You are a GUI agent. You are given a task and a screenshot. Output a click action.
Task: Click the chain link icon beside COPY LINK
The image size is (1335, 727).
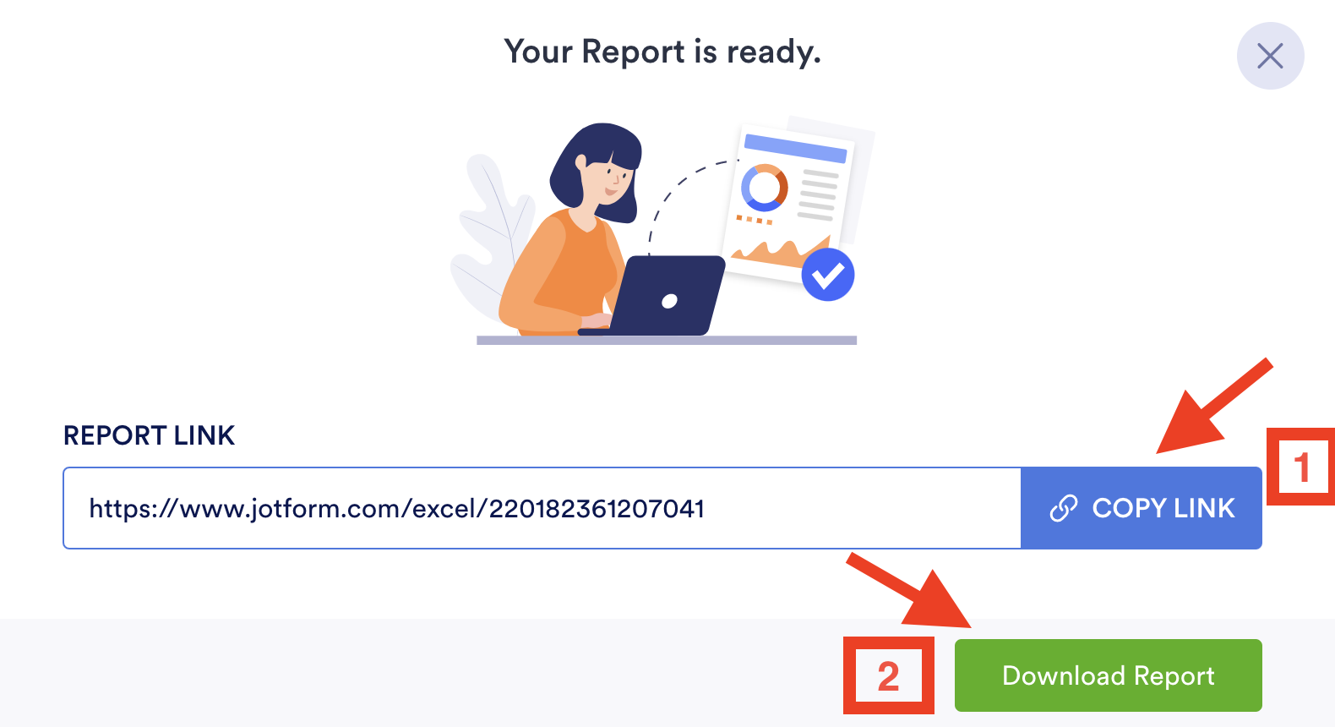1063,508
